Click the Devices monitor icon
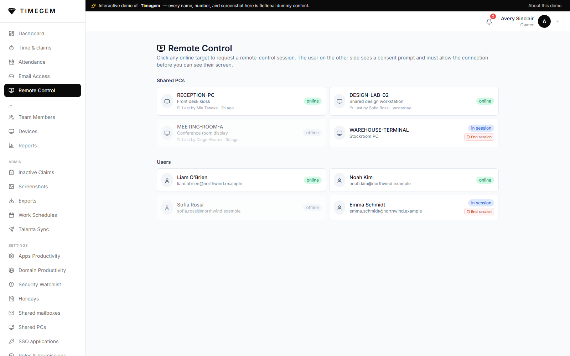Screen dimensions: 570x356 [11, 131]
